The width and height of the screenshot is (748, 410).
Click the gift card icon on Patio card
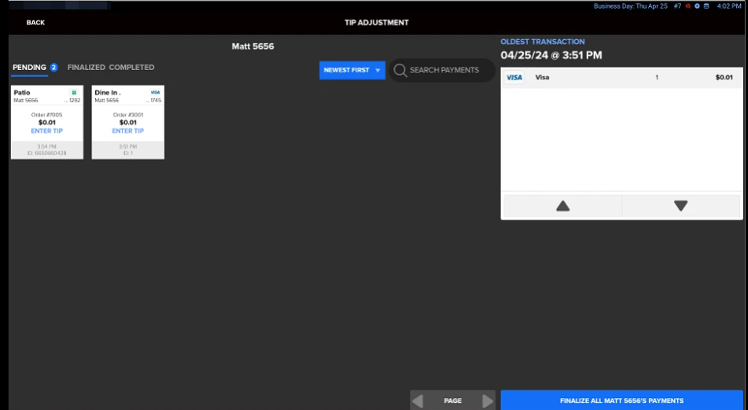point(74,93)
